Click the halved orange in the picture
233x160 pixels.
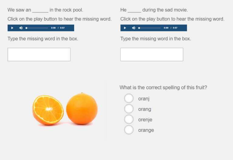[48, 110]
